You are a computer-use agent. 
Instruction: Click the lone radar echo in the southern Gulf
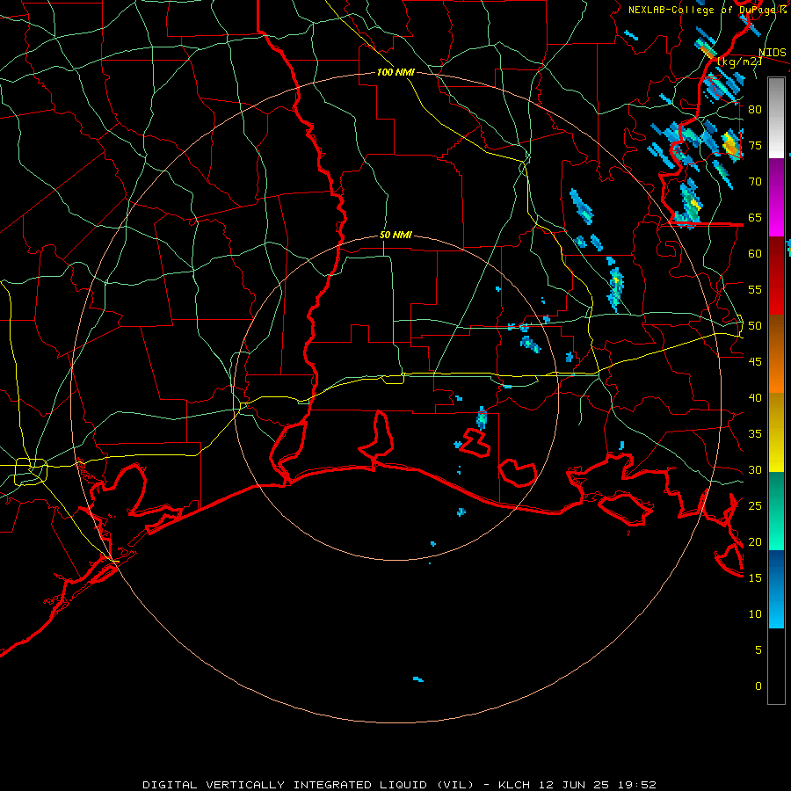[418, 679]
